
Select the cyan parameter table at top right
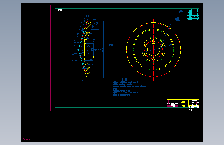pyautogui.click(x=193, y=14)
